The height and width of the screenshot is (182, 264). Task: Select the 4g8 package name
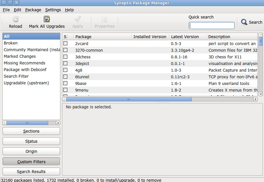(x=79, y=70)
